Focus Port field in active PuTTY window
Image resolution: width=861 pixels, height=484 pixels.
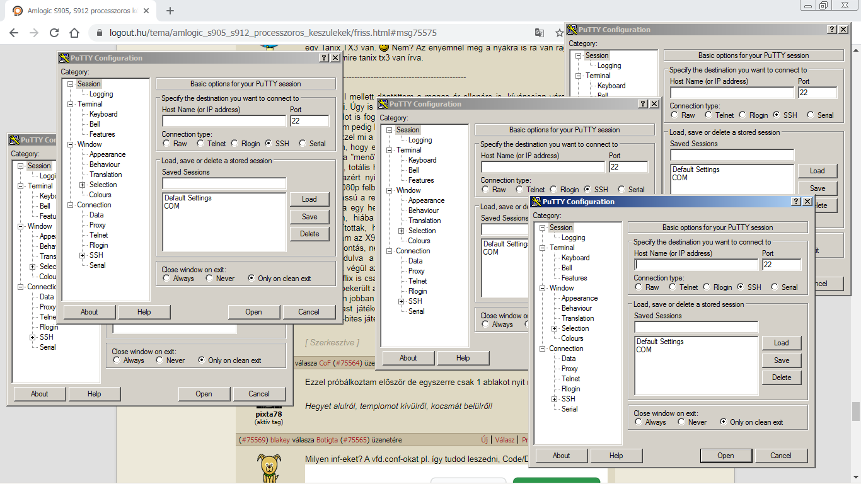(782, 265)
